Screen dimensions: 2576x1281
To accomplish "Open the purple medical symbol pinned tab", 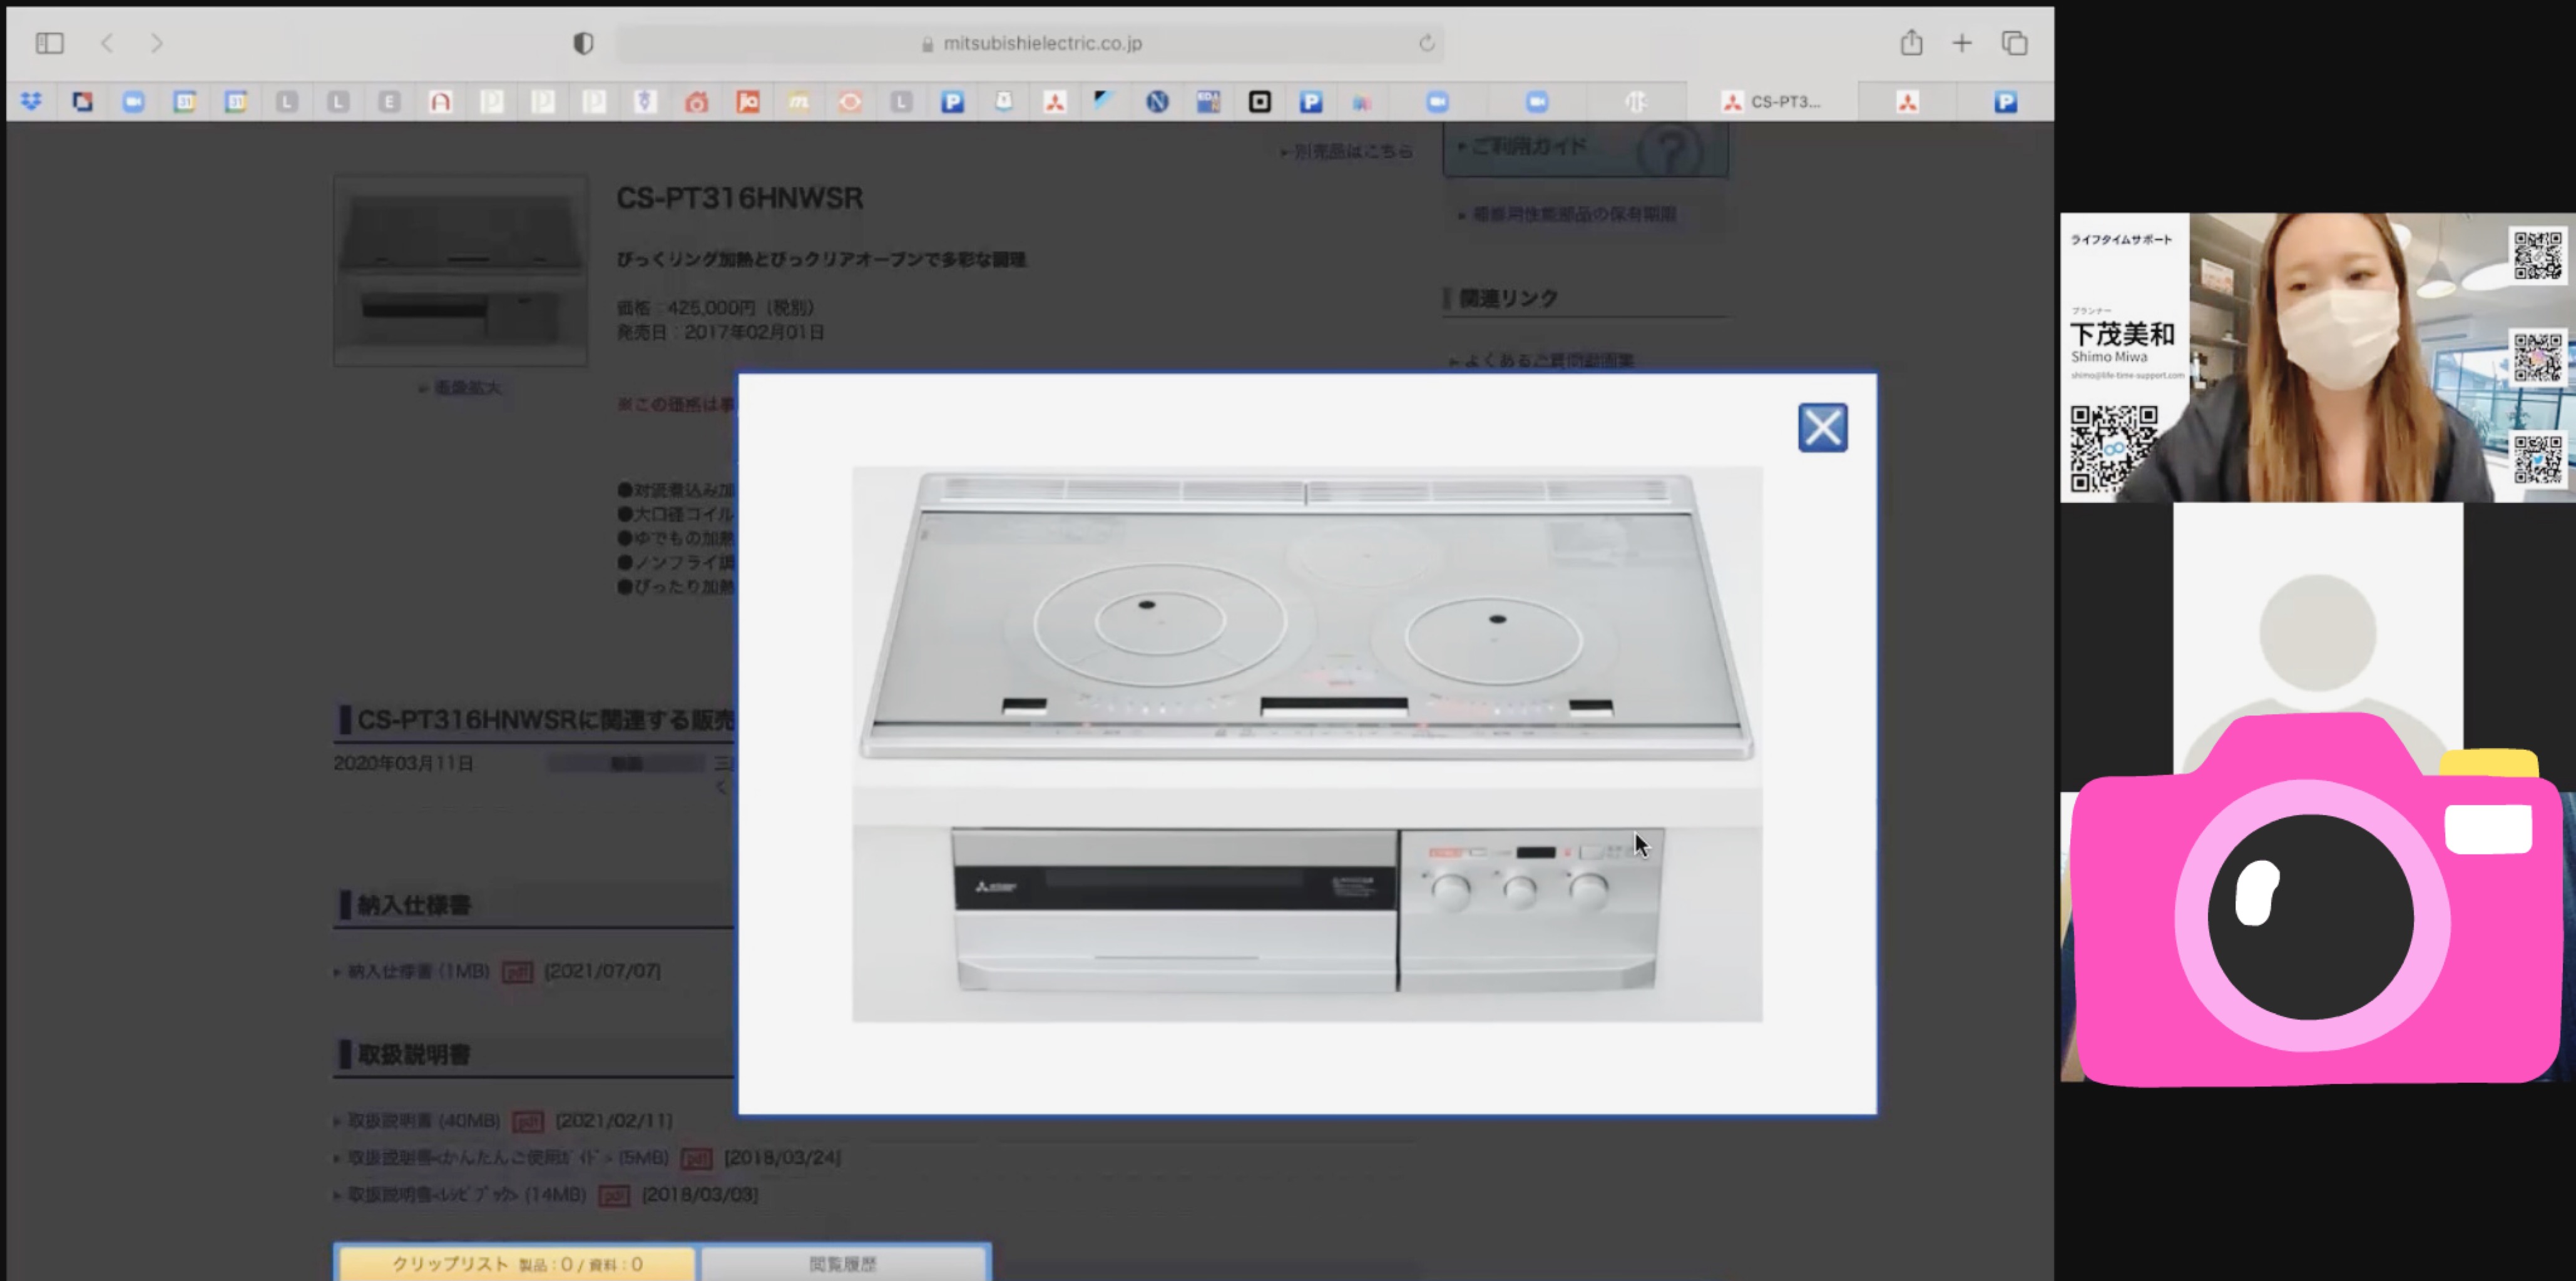I will (x=645, y=101).
